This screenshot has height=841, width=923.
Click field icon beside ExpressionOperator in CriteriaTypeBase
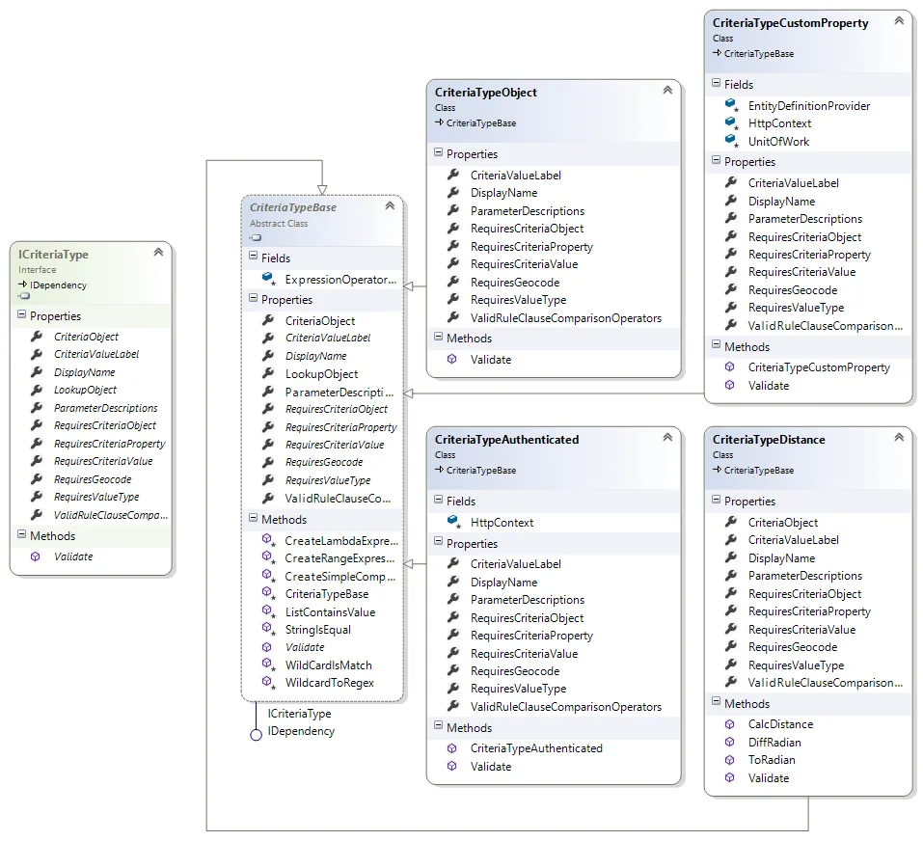[268, 279]
